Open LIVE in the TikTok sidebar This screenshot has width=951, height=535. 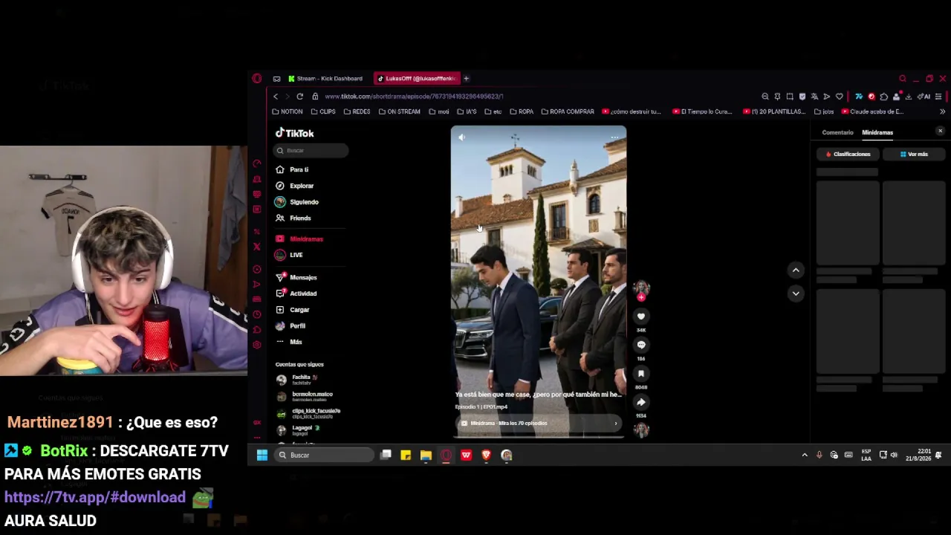click(x=289, y=256)
